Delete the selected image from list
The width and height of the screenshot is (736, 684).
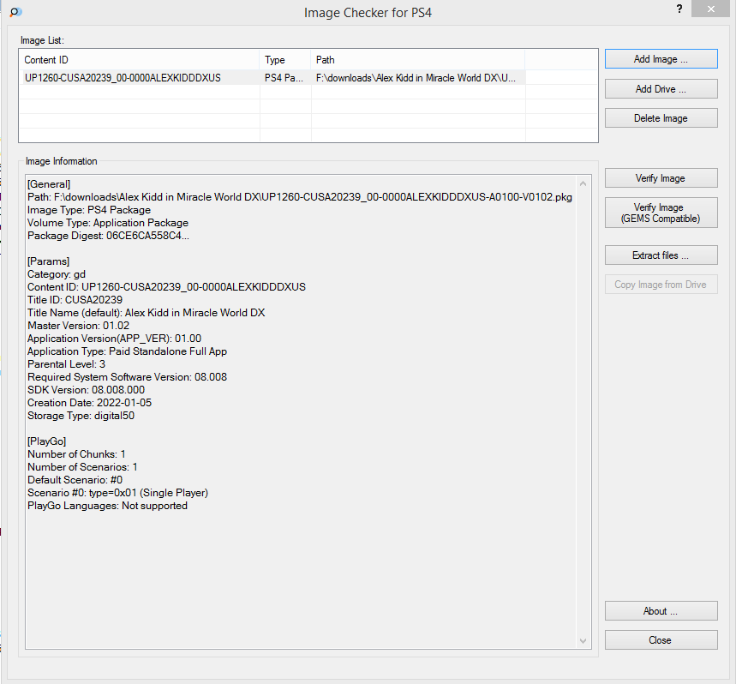(661, 118)
